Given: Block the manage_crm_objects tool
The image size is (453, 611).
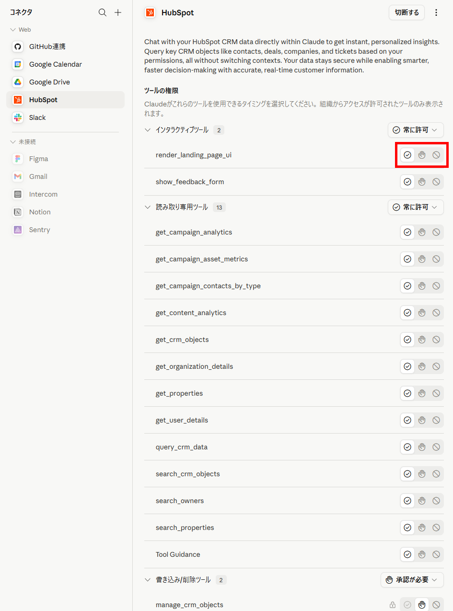Looking at the screenshot, I should point(436,605).
